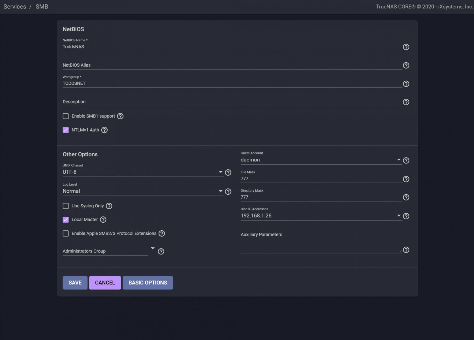474x340 pixels.
Task: View help for Enable SMB1 support
Action: coord(120,116)
